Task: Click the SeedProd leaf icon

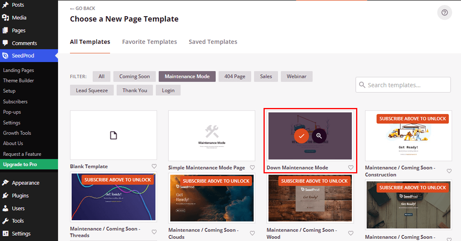Action: point(5,56)
